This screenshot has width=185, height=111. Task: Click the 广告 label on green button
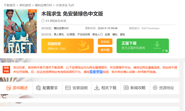pos(165,51)
